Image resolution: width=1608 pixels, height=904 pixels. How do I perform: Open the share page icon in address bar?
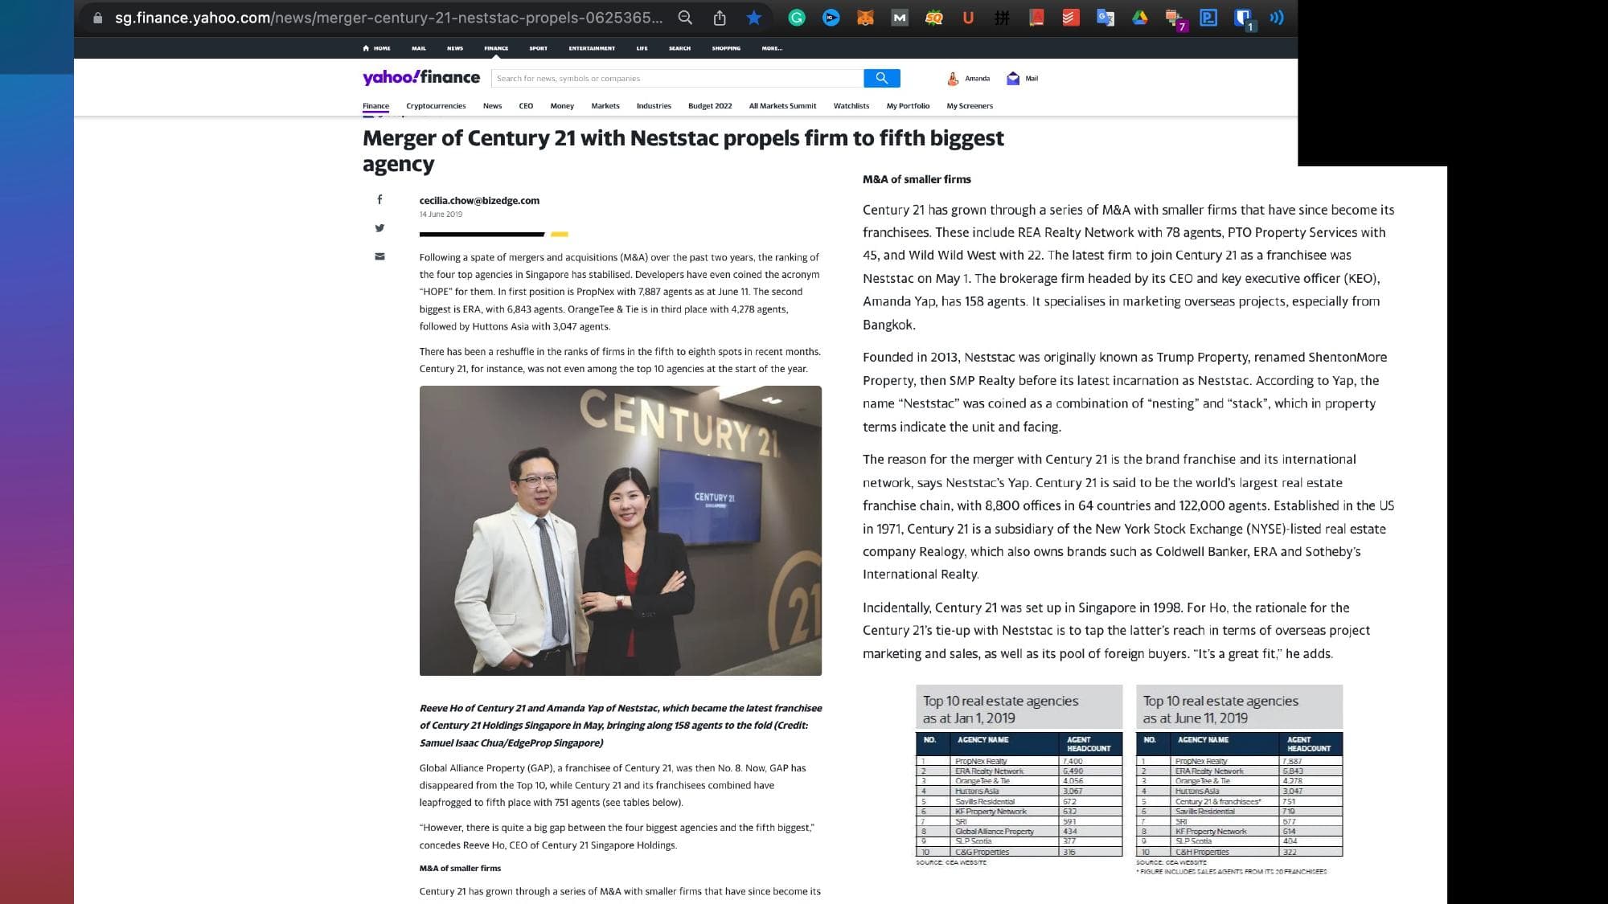720,18
